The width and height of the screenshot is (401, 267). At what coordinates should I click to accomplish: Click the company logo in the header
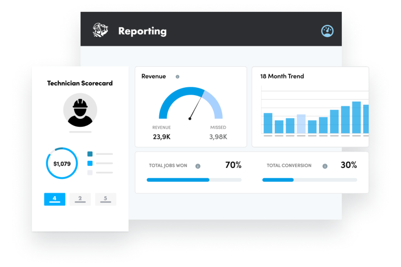[101, 30]
